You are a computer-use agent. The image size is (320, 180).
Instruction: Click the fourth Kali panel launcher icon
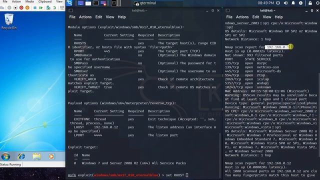click(103, 3)
